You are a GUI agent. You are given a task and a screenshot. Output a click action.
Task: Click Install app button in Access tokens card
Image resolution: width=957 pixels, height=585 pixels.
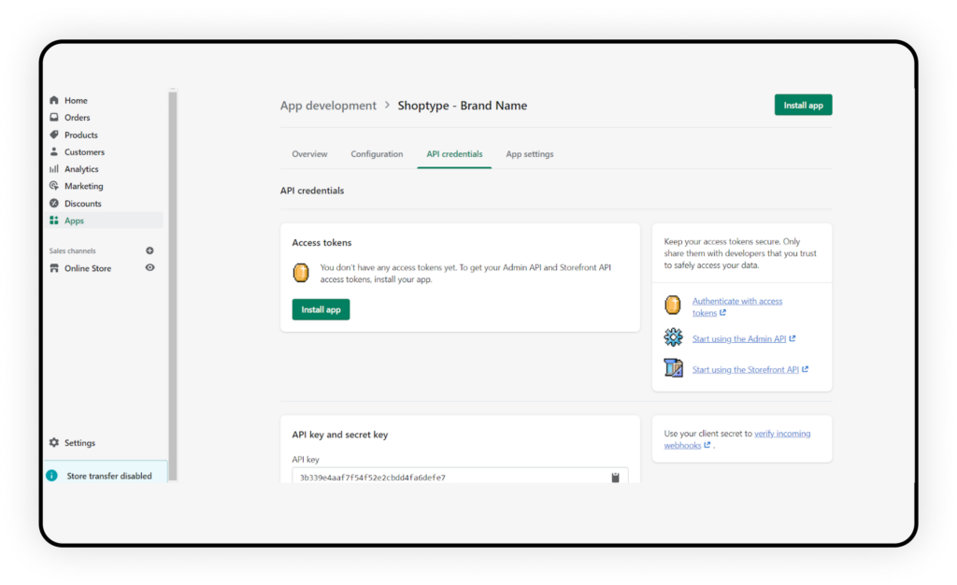321,309
